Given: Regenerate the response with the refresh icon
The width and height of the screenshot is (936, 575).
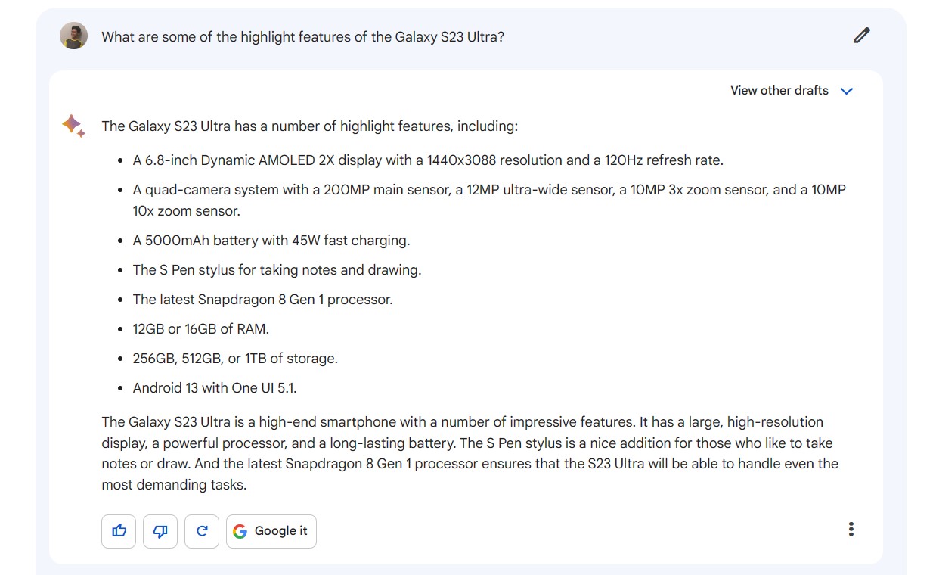Looking at the screenshot, I should pos(202,531).
